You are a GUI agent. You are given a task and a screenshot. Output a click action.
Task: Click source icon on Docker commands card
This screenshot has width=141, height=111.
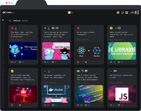(x=45, y=71)
